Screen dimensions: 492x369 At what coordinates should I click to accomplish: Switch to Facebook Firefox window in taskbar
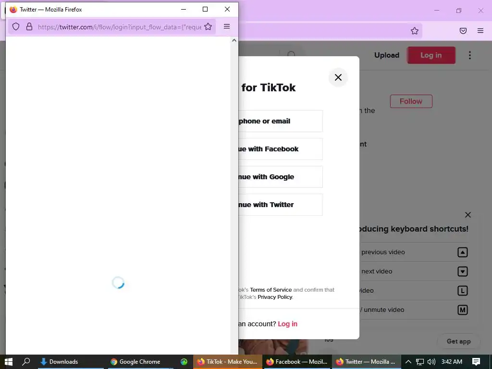point(296,362)
